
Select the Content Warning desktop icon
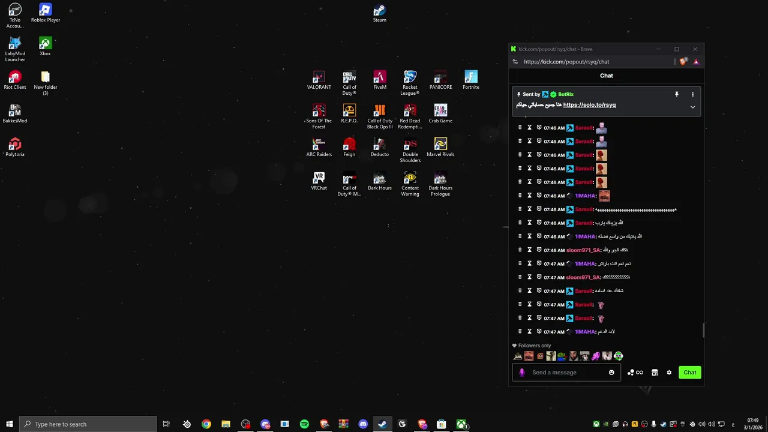point(410,184)
